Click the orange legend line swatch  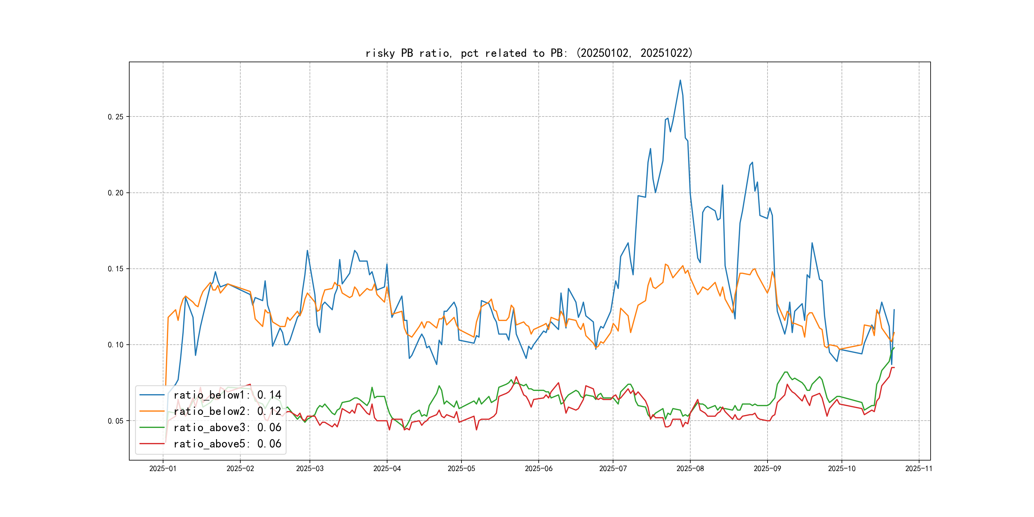click(x=152, y=411)
